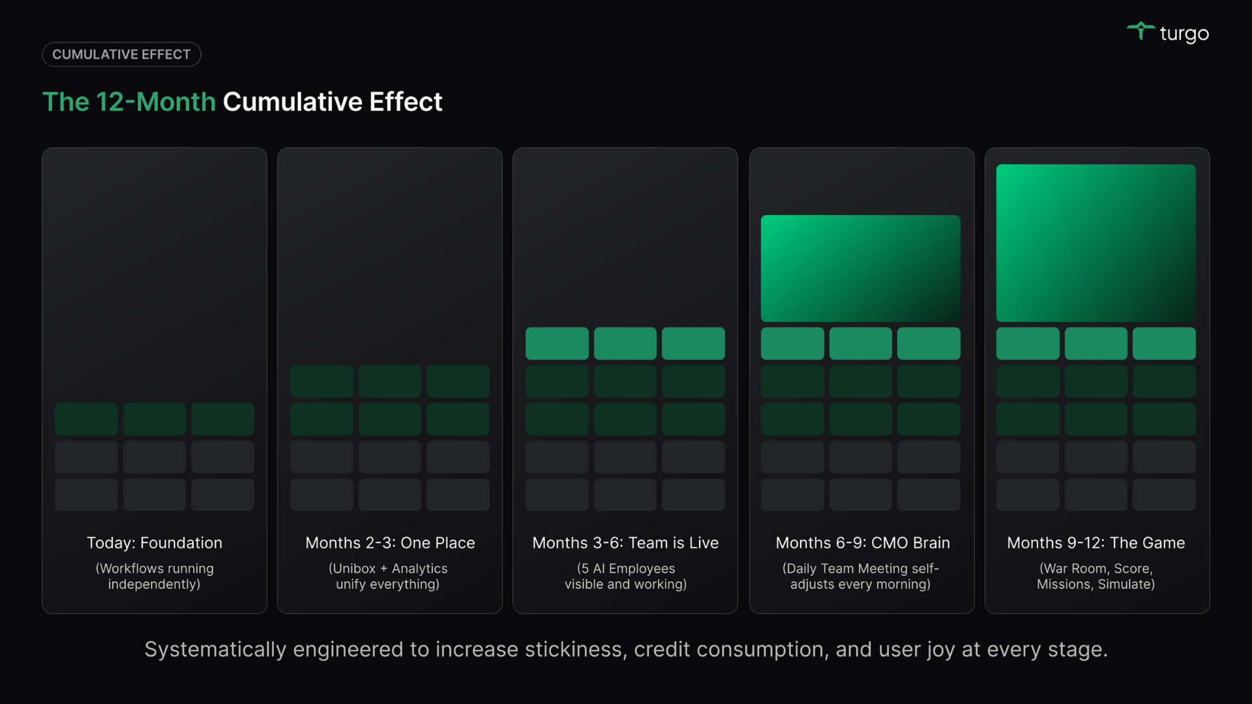The width and height of the screenshot is (1252, 704).
Task: Click the turgo logo icon
Action: 1140,31
